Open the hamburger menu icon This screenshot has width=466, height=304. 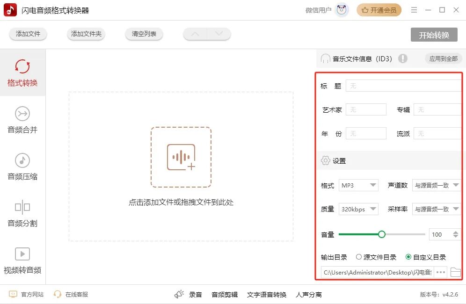click(x=414, y=10)
